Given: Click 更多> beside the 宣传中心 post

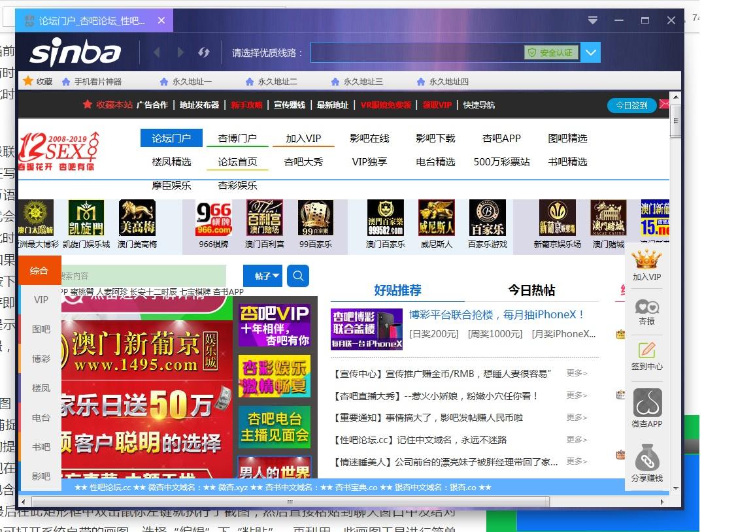Looking at the screenshot, I should pos(577,373).
